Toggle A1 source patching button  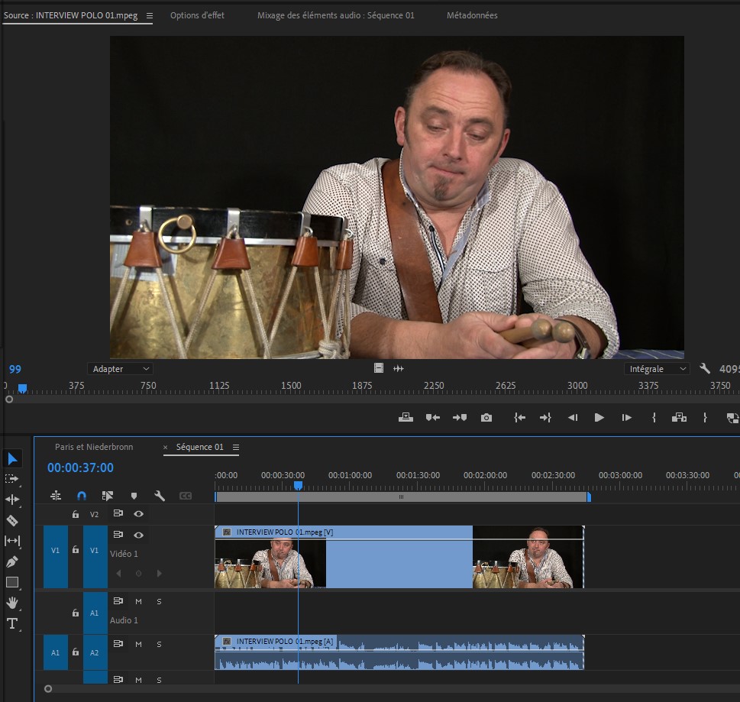coord(55,652)
